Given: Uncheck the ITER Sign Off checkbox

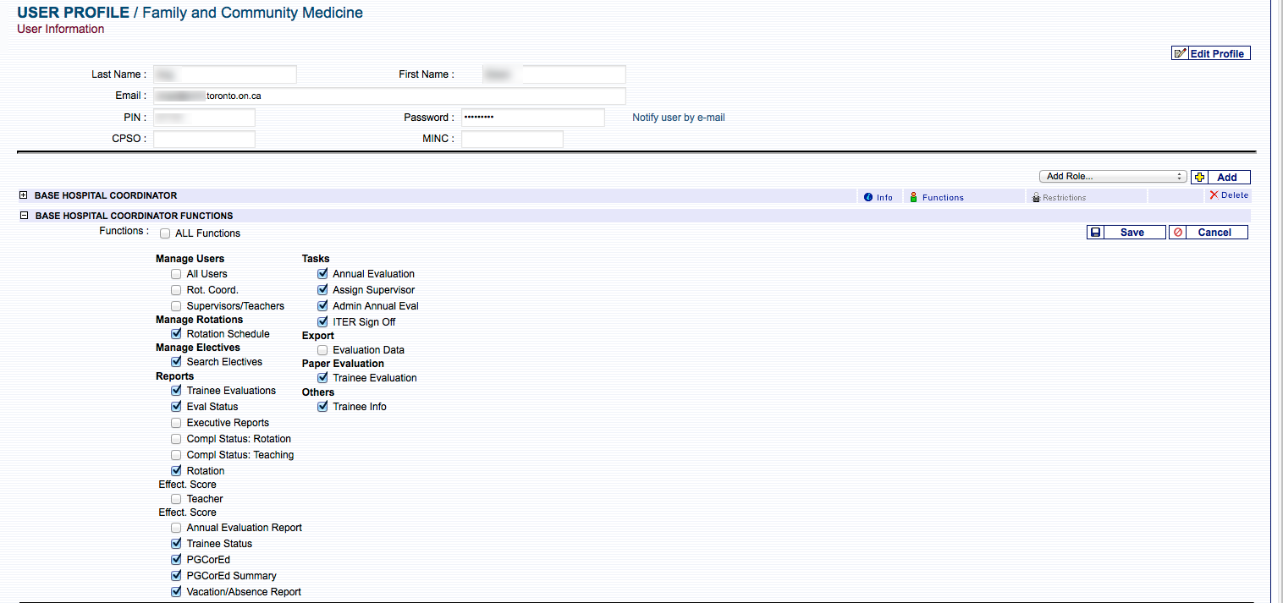Looking at the screenshot, I should point(322,322).
